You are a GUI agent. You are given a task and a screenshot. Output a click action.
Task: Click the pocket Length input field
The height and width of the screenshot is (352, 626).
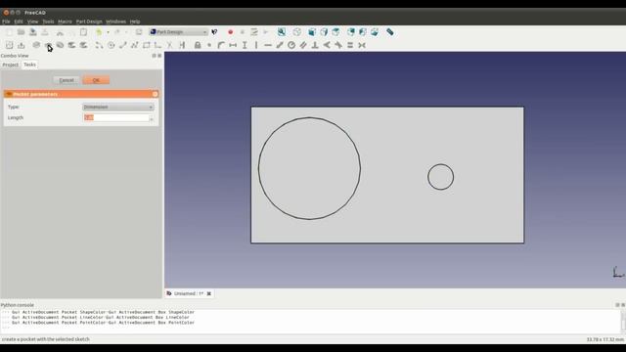click(x=116, y=117)
